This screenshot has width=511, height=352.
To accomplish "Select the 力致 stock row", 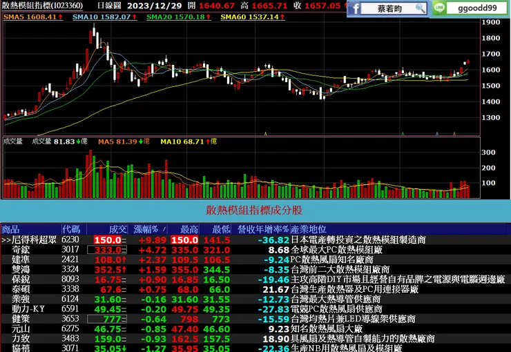I will (x=256, y=339).
